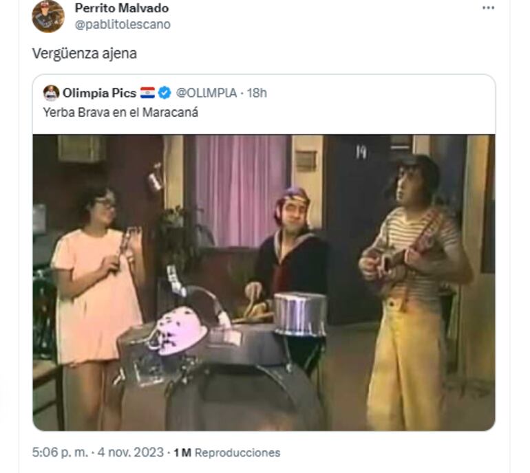This screenshot has width=530, height=473.
Task: Select the 'Vergüenza ajena' tweet text
Action: (85, 54)
